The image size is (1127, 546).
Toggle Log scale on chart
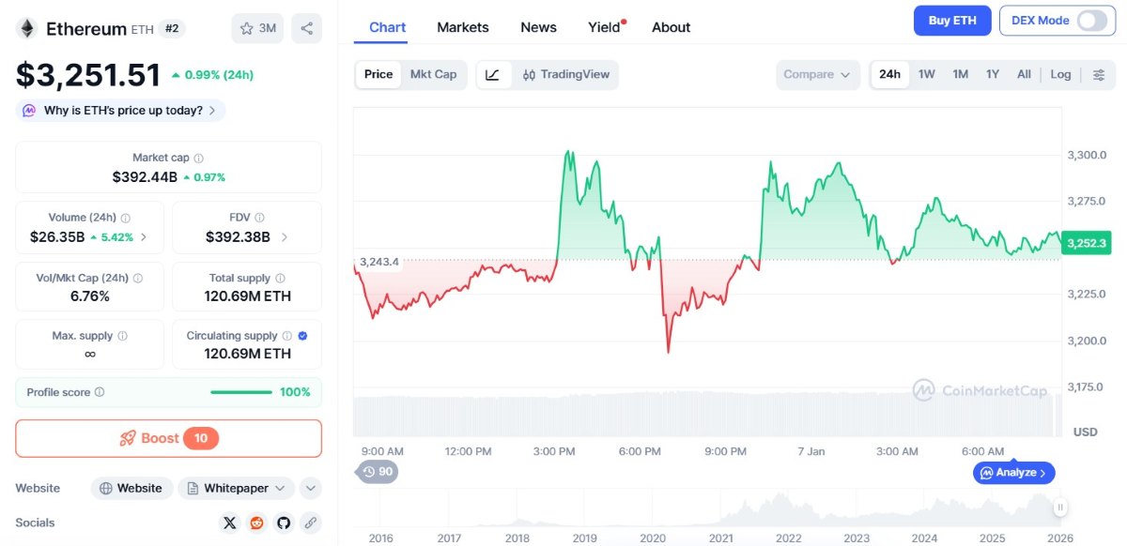(x=1060, y=75)
